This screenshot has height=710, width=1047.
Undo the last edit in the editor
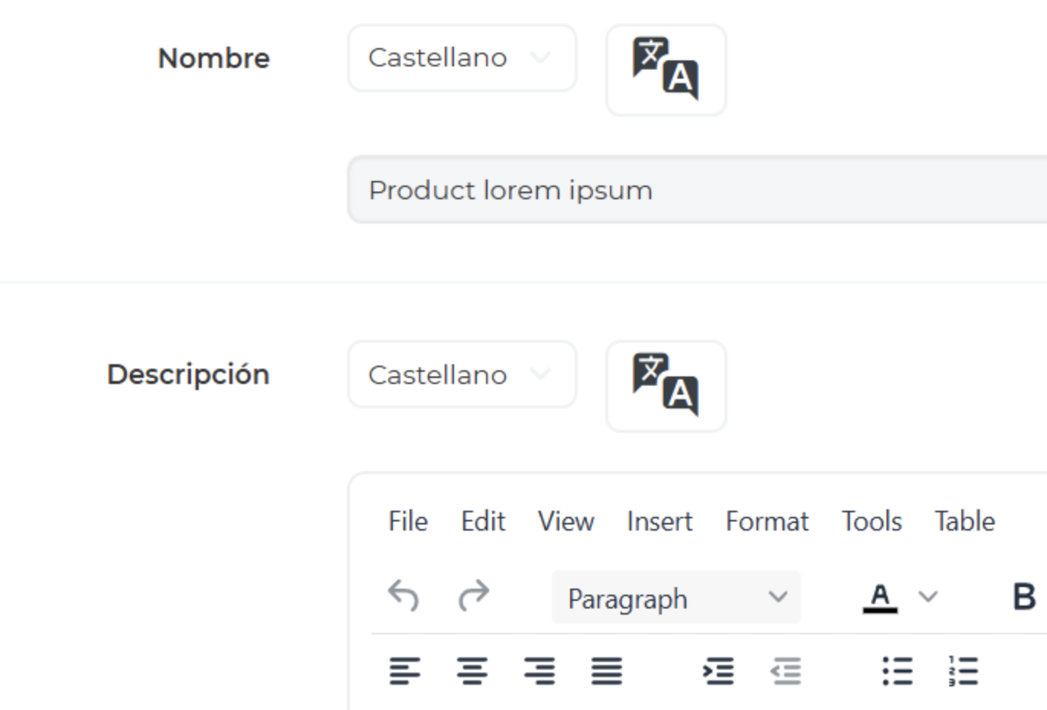(x=404, y=596)
